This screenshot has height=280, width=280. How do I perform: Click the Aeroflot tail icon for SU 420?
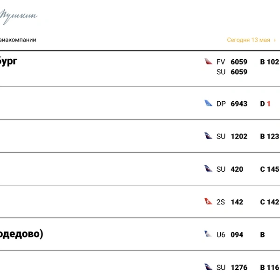click(x=208, y=168)
